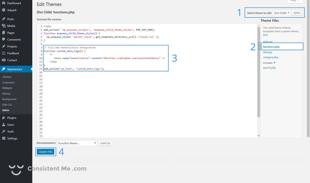310x183 pixels.
Task: Click the Pages document icon
Action: pos(4,33)
